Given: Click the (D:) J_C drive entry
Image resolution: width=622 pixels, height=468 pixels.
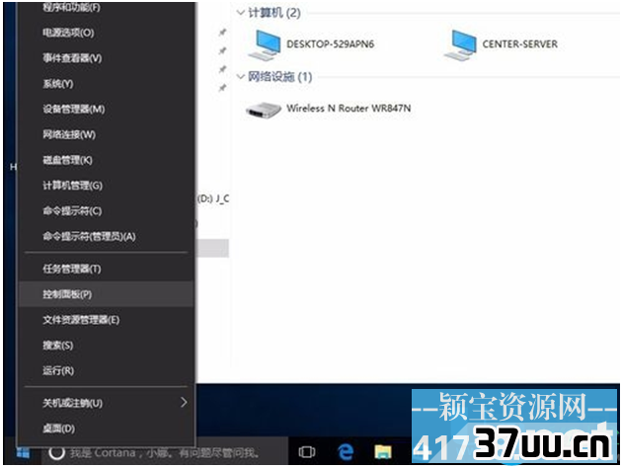Looking at the screenshot, I should click(213, 198).
